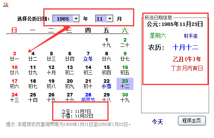
Task: Select November 17 (初六)
Action: tap(14, 84)
